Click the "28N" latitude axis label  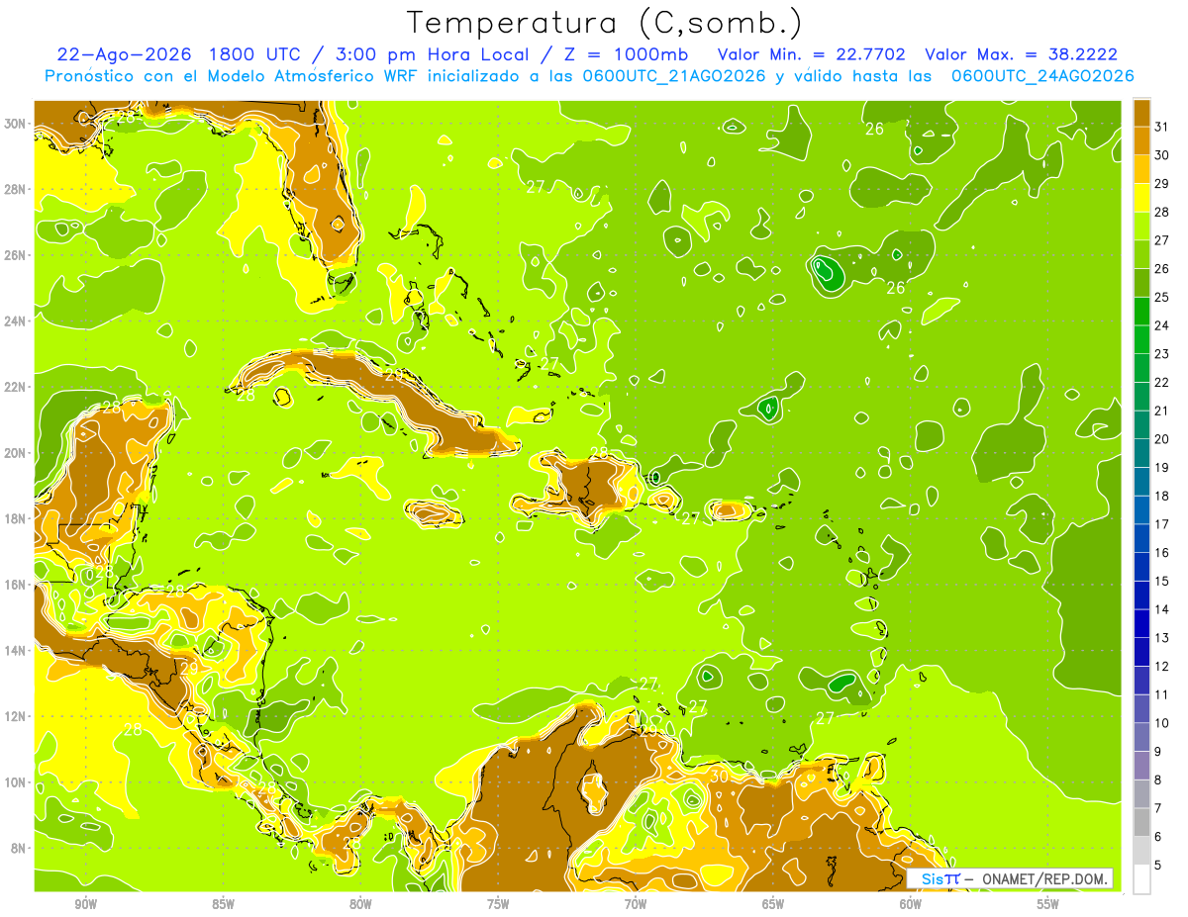[x=16, y=189]
